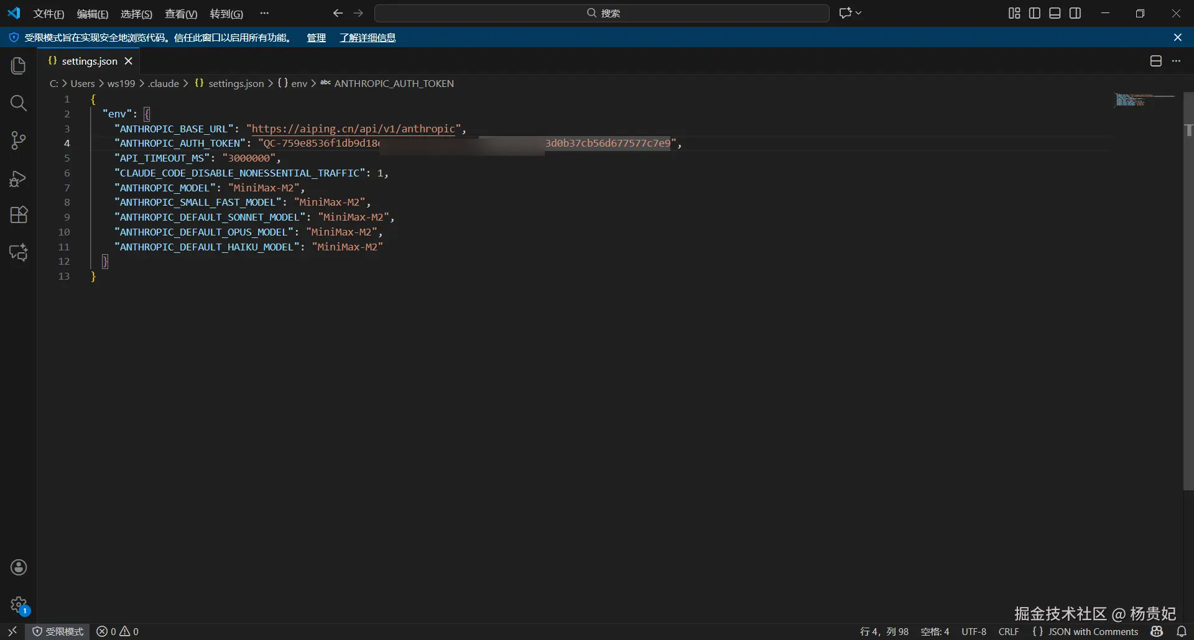Click 行 4, 列 98 cursor position

(884, 631)
